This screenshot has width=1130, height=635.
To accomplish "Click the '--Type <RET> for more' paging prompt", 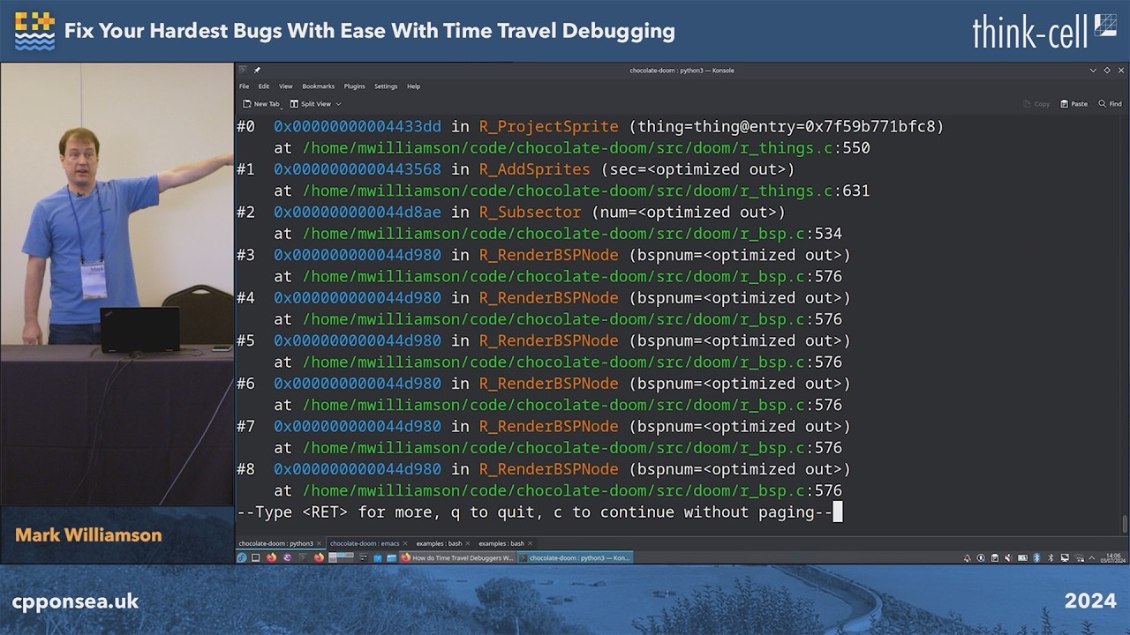I will coord(534,512).
